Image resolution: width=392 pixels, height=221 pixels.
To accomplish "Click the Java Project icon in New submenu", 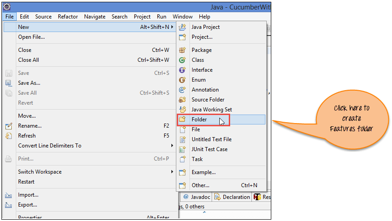I will [182, 27].
